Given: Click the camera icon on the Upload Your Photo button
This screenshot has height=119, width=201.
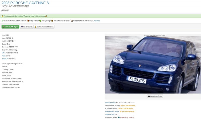Looking at the screenshot, I should pos(149,96).
